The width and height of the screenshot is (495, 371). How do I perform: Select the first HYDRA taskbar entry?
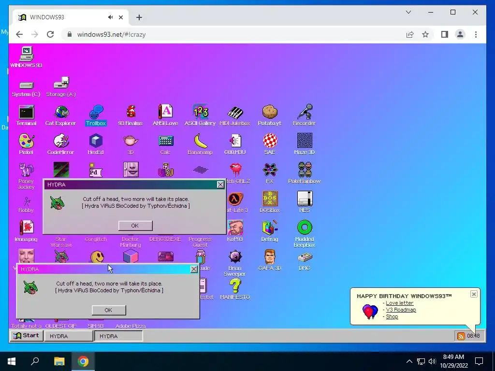(69, 336)
